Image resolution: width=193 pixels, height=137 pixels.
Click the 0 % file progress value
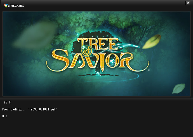coord(5,116)
